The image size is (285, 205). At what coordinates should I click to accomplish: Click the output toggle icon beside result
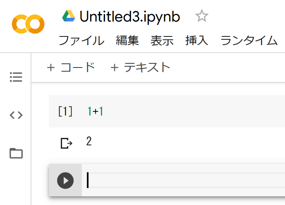[66, 143]
